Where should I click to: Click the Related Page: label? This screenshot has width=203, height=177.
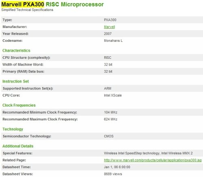point(14,160)
